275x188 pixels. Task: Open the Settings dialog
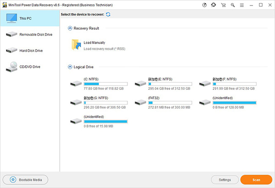(x=225, y=180)
